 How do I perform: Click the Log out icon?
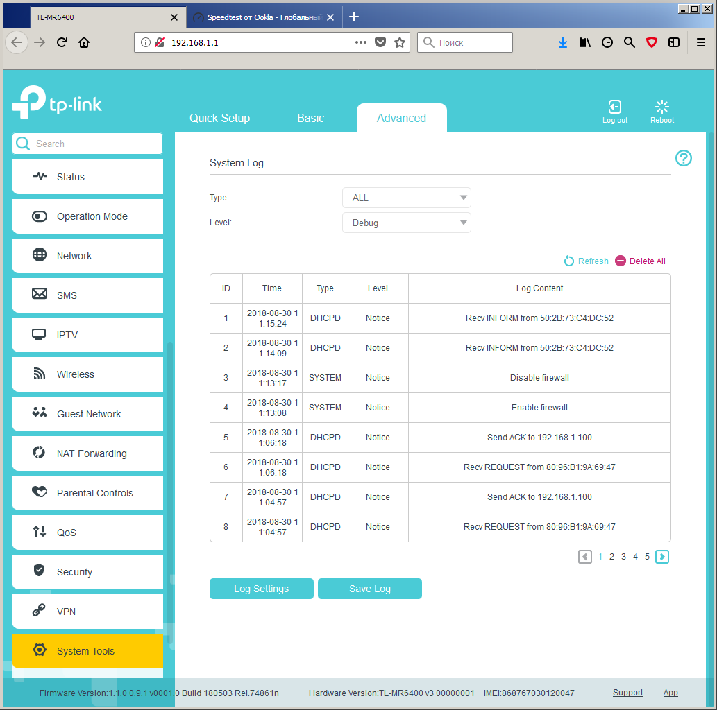click(614, 107)
